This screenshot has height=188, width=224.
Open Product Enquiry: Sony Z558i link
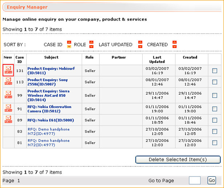click(47, 82)
